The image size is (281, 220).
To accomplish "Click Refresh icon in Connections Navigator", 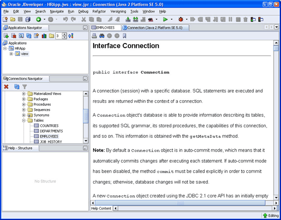I will (x=17, y=87).
